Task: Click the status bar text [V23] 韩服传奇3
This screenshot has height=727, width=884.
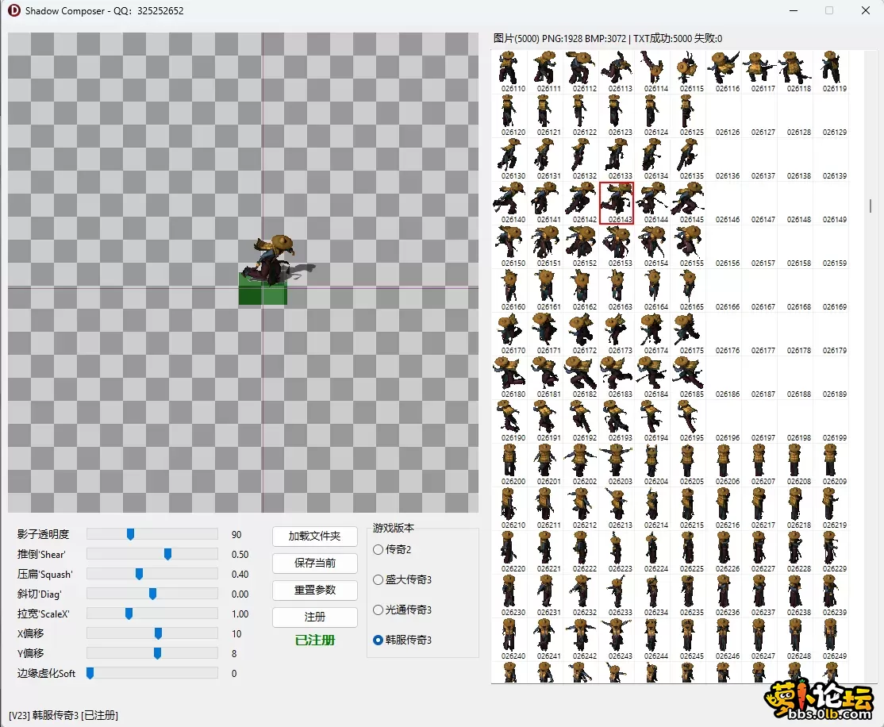Action: coord(63,715)
